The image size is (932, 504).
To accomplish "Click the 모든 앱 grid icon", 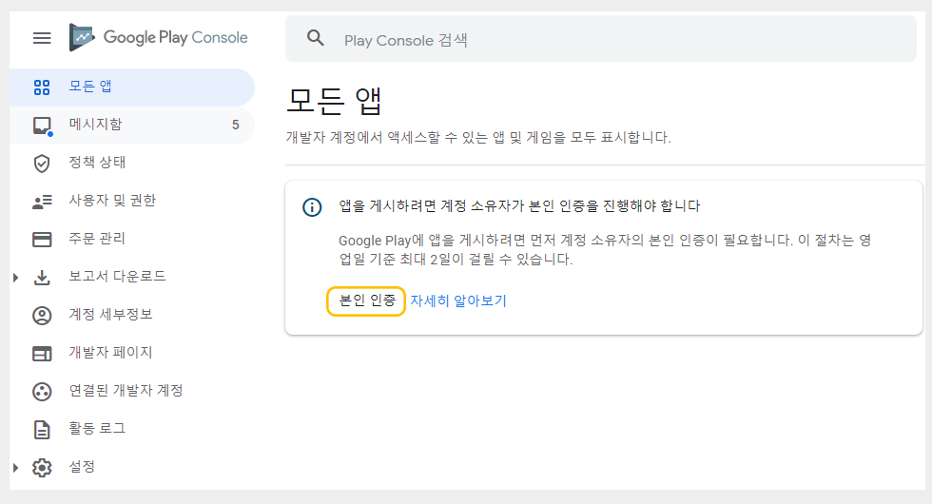I will [x=42, y=87].
